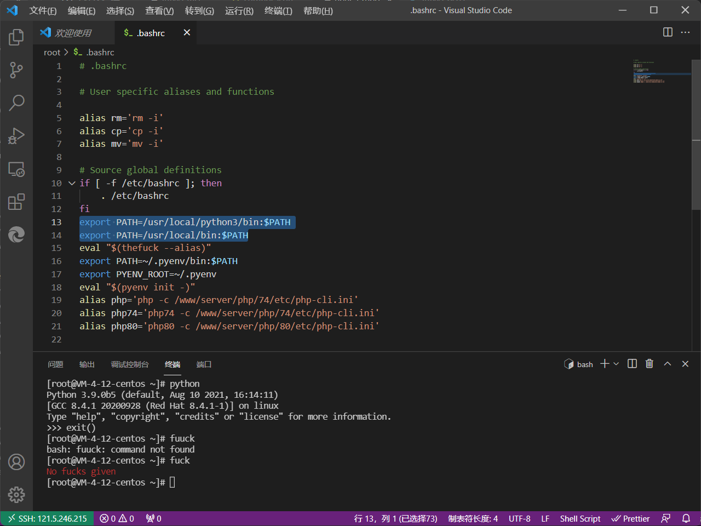Viewport: 701px width, 526px height.
Task: Switch to the 输出 panel tab
Action: tap(87, 364)
